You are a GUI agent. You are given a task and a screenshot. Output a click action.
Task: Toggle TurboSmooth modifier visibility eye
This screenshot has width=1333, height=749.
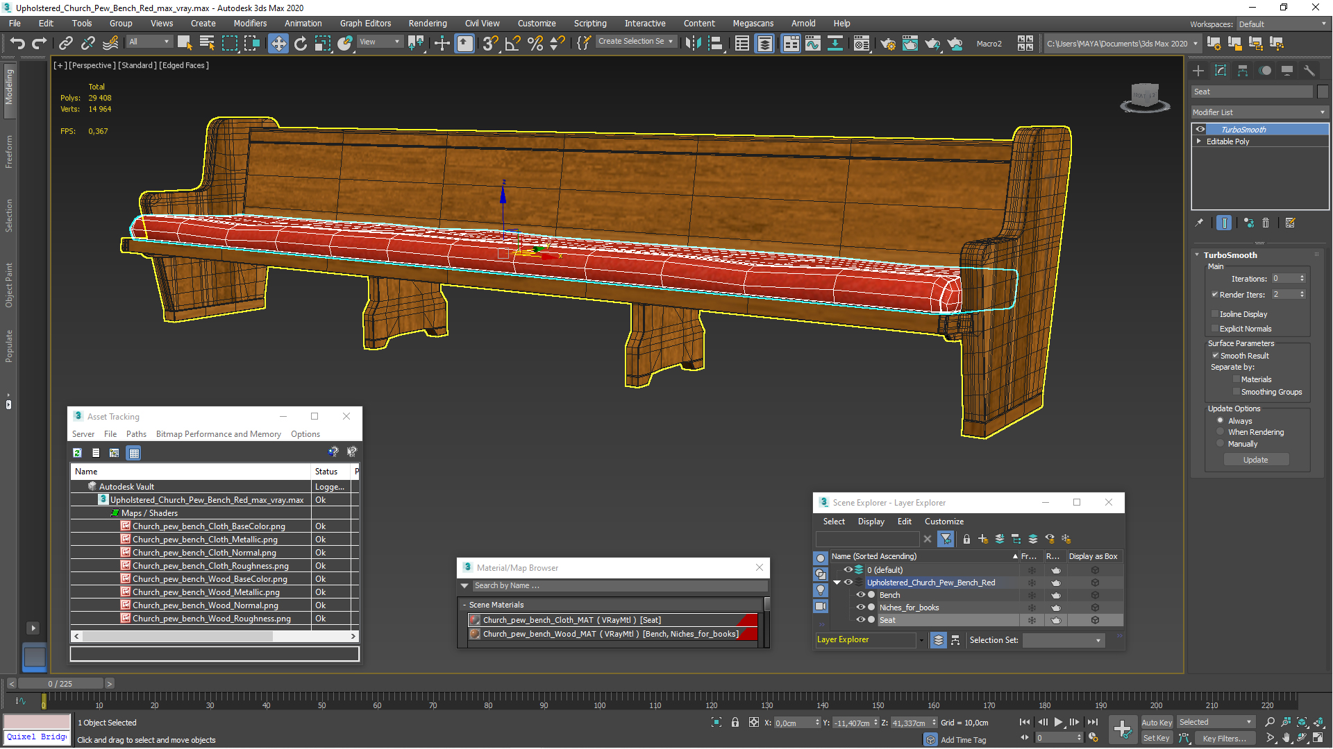click(1200, 130)
